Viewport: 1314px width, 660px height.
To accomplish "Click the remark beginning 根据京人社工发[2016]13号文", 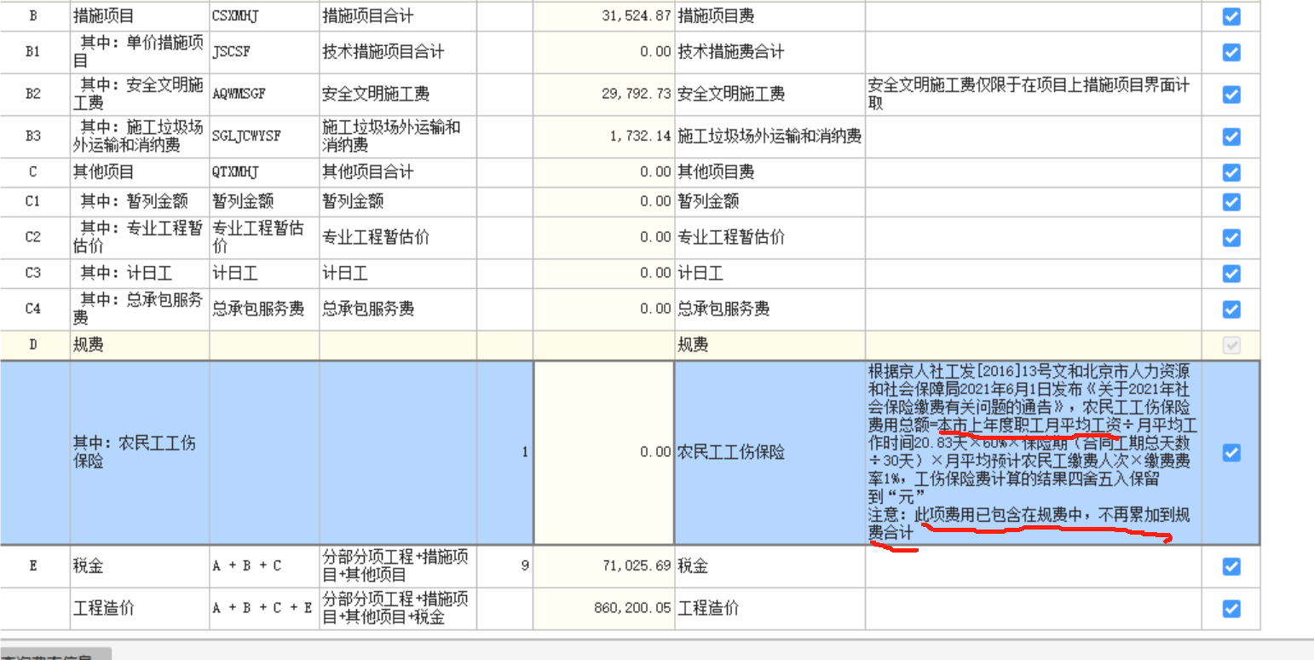I will [x=1033, y=453].
